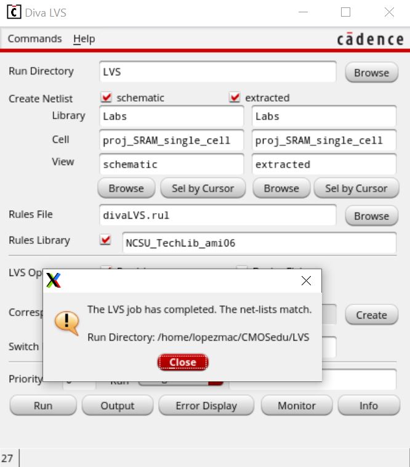
Task: Click the status bar number 27
Action: pyautogui.click(x=7, y=458)
